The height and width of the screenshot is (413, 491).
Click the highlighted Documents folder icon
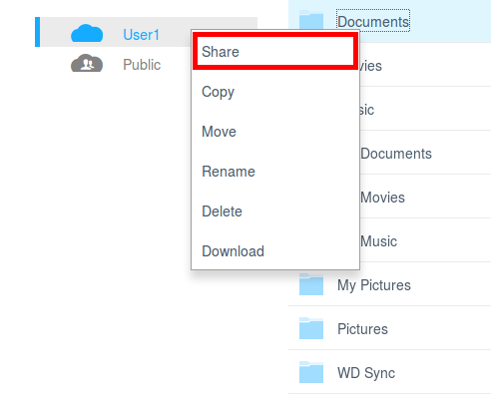point(311,19)
